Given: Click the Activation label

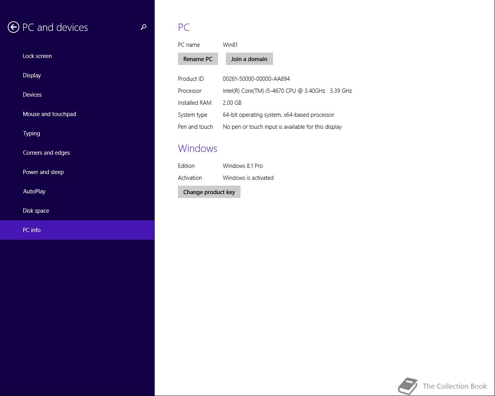Looking at the screenshot, I should click(190, 178).
